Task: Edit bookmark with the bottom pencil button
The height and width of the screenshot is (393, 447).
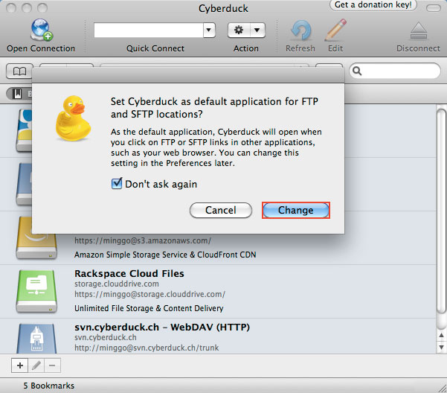Action: tap(36, 365)
